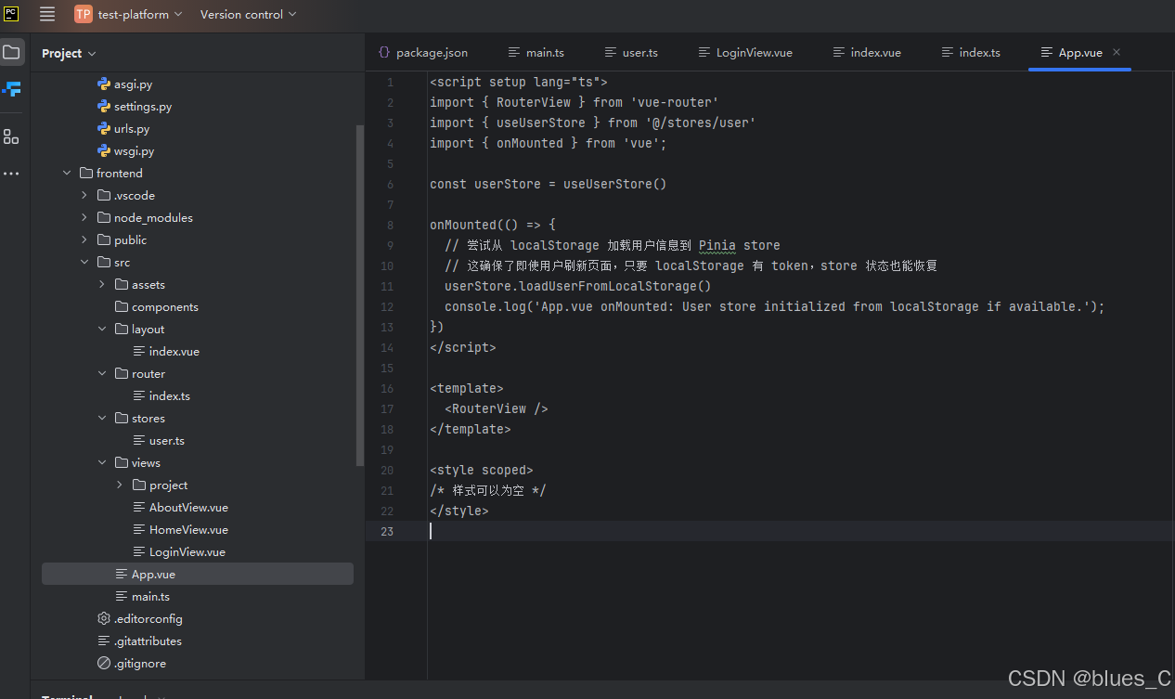Click Python icon of asgi.py
The width and height of the screenshot is (1175, 699).
104,84
